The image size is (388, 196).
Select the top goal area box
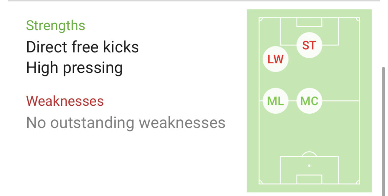(309, 22)
